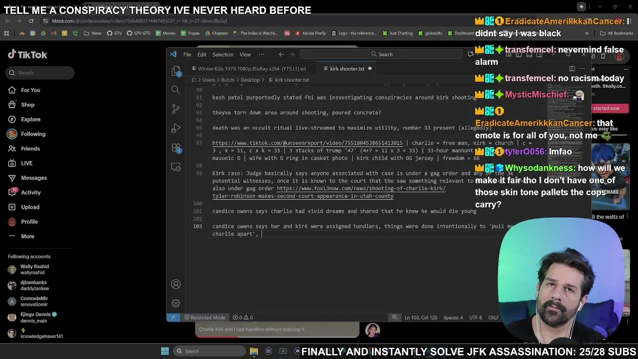Open File Explorer from taskbar

click(254, 351)
